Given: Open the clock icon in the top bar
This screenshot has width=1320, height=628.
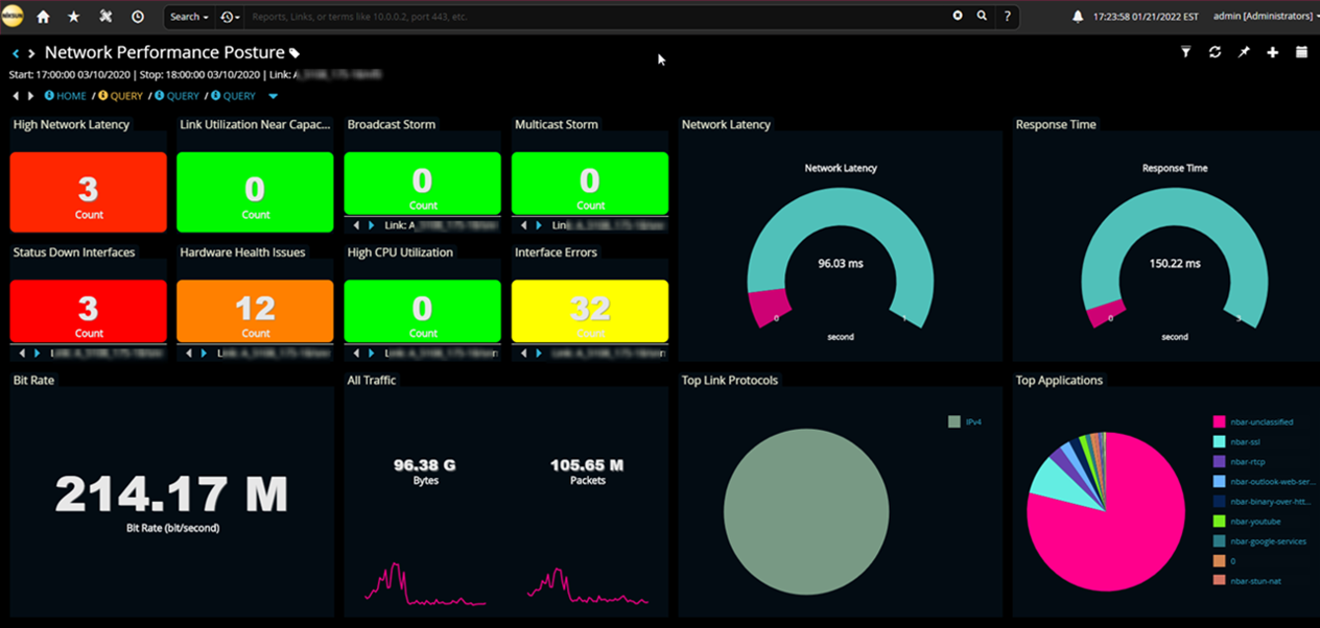Looking at the screenshot, I should [x=137, y=17].
